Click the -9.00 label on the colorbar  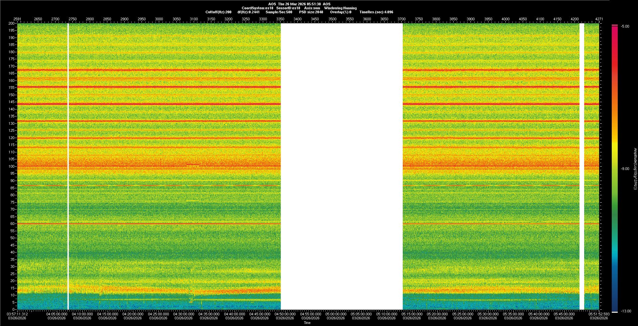625,169
